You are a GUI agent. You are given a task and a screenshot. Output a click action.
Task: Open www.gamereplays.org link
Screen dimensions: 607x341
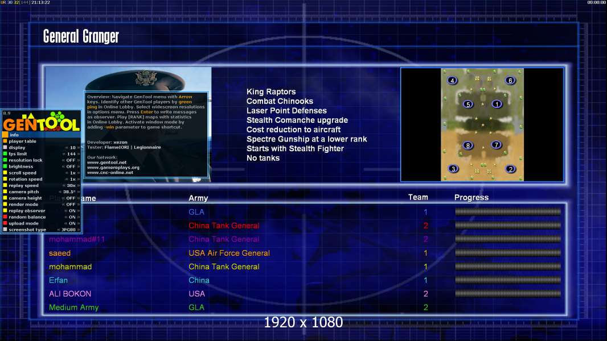click(x=113, y=168)
